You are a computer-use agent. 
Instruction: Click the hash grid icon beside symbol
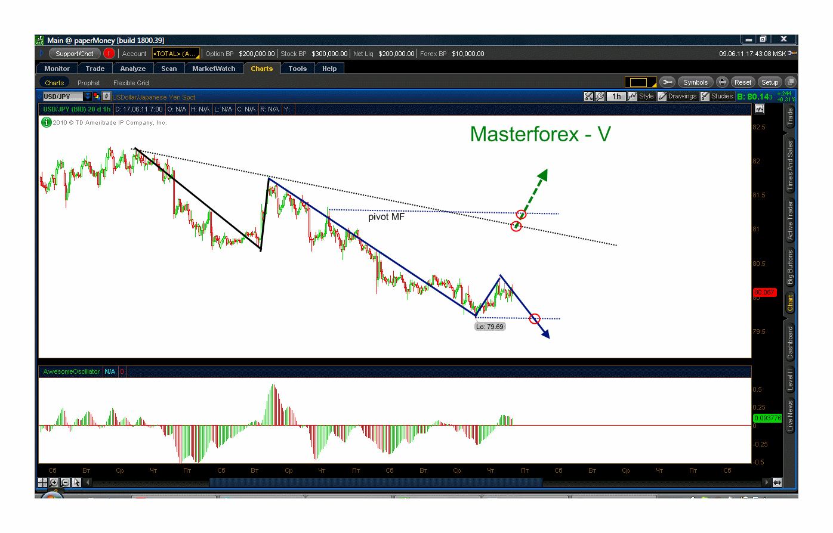106,97
